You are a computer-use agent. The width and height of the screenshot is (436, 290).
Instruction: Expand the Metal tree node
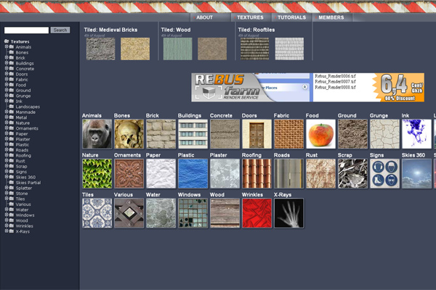[x=7, y=117]
